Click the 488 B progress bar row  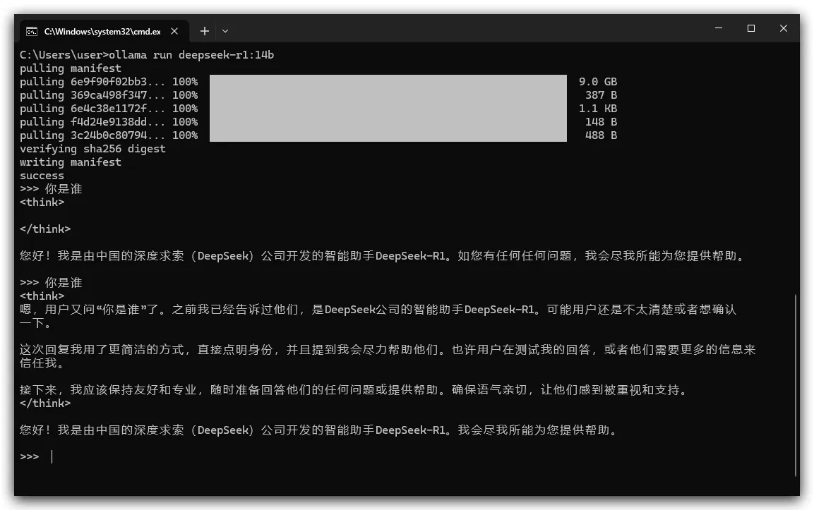click(388, 135)
